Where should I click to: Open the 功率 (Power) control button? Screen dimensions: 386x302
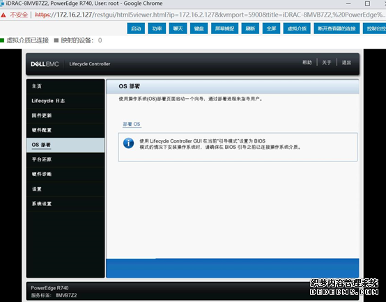pyautogui.click(x=157, y=29)
